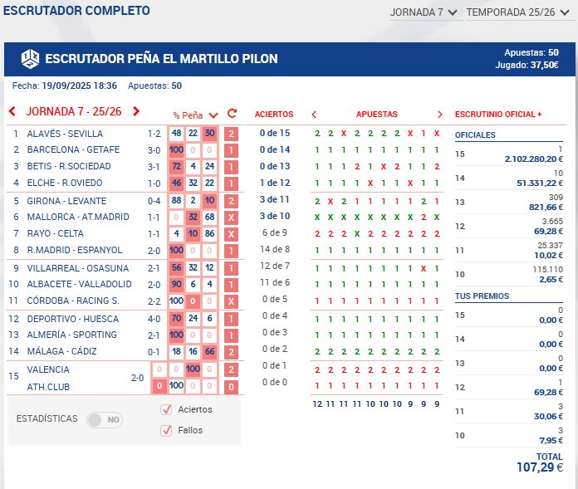Select the RAYO - CELTA match
Image resolution: width=578 pixels, height=489 pixels.
[x=56, y=233]
